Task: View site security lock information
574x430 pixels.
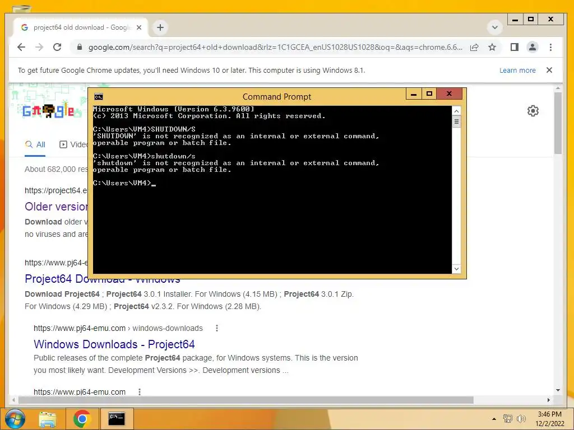Action: (x=79, y=47)
